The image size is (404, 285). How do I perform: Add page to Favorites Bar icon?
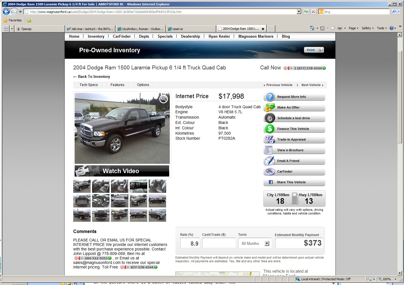[29, 20]
